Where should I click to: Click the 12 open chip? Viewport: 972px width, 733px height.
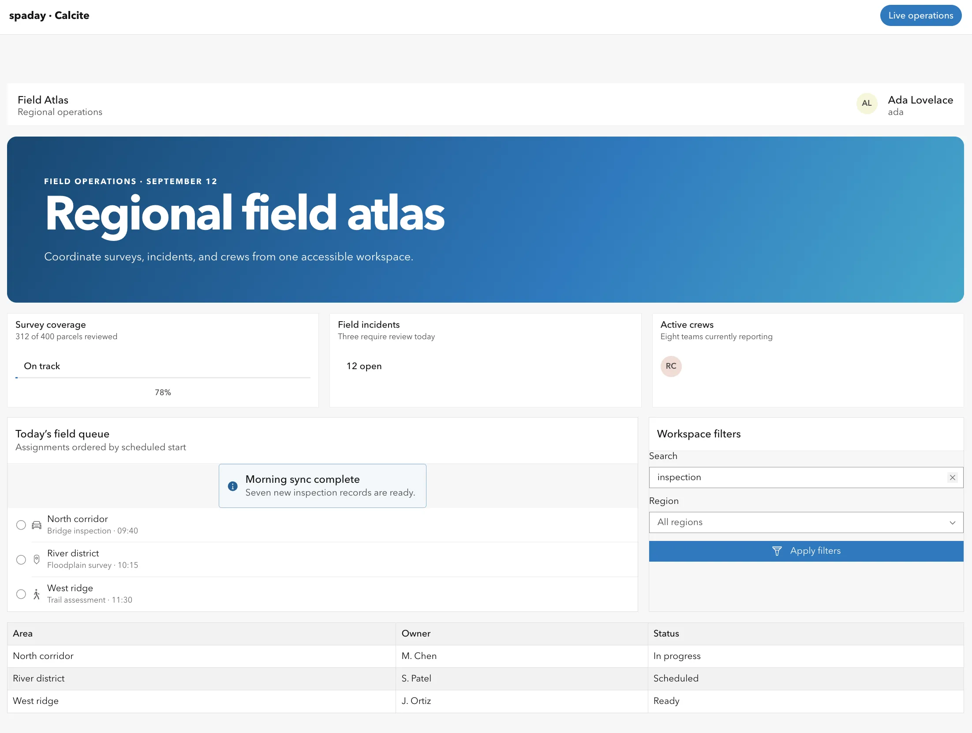tap(364, 366)
